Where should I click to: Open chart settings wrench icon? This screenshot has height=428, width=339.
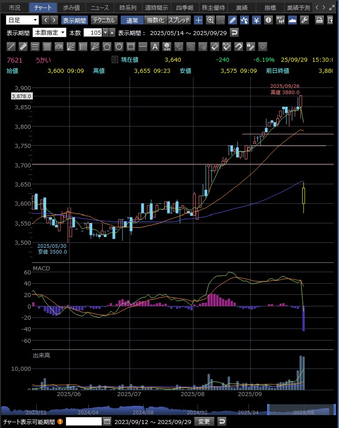[304, 20]
